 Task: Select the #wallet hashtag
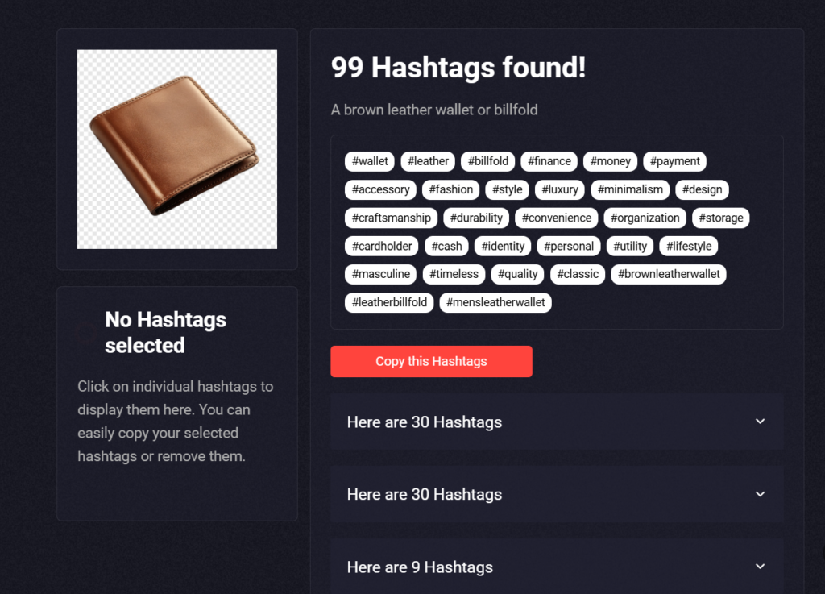point(369,161)
